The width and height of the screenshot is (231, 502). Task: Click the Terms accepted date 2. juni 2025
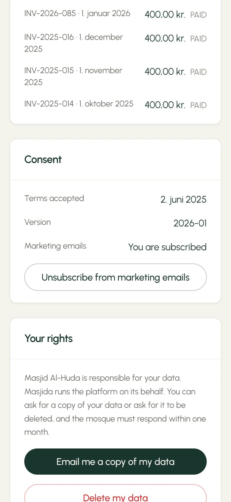coord(183,199)
